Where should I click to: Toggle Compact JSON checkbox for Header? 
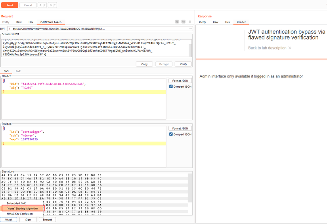click(x=171, y=87)
